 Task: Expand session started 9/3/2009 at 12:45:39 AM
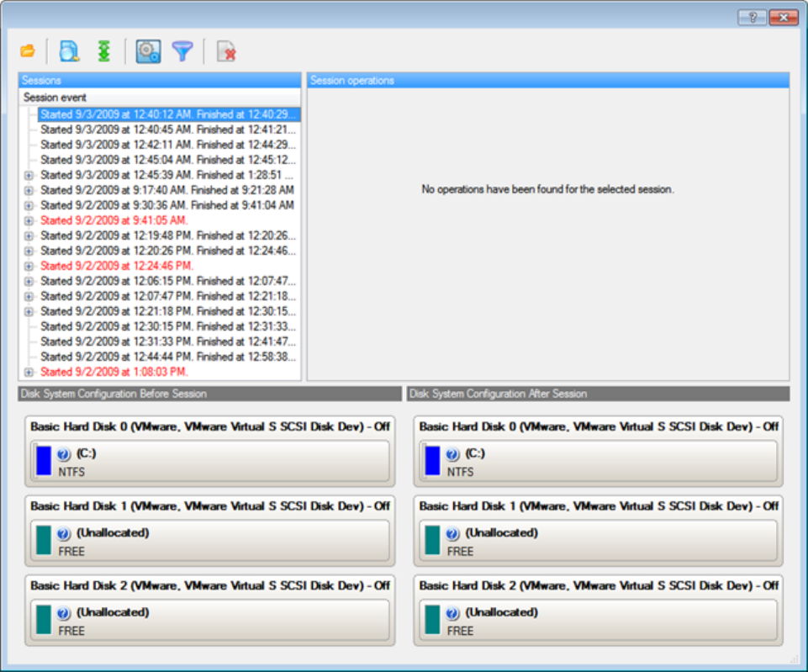coord(29,175)
